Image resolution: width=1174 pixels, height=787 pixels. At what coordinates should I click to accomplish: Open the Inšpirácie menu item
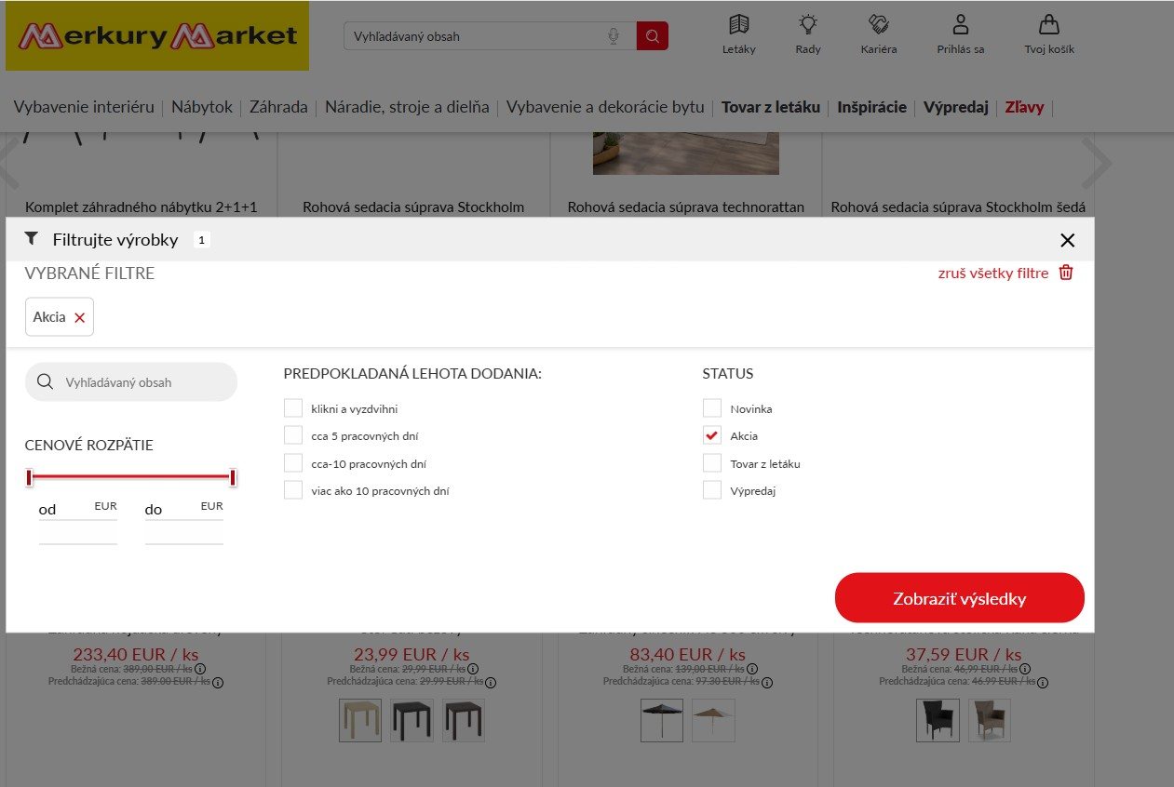871,107
